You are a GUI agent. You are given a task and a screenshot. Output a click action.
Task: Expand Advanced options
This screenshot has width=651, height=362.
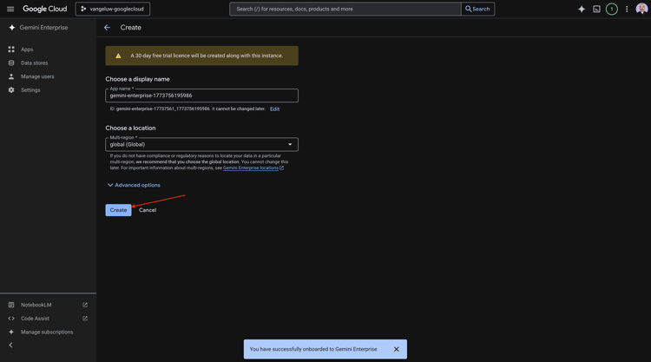pyautogui.click(x=134, y=185)
